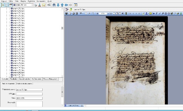Viewport: 183px width, 111px height.
Task: Select the yellow sticky note tool
Action: point(150,13)
